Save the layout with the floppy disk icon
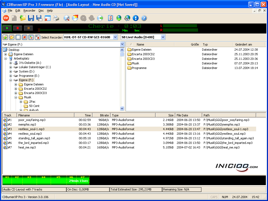This screenshot has width=268, height=201. pos(31,18)
